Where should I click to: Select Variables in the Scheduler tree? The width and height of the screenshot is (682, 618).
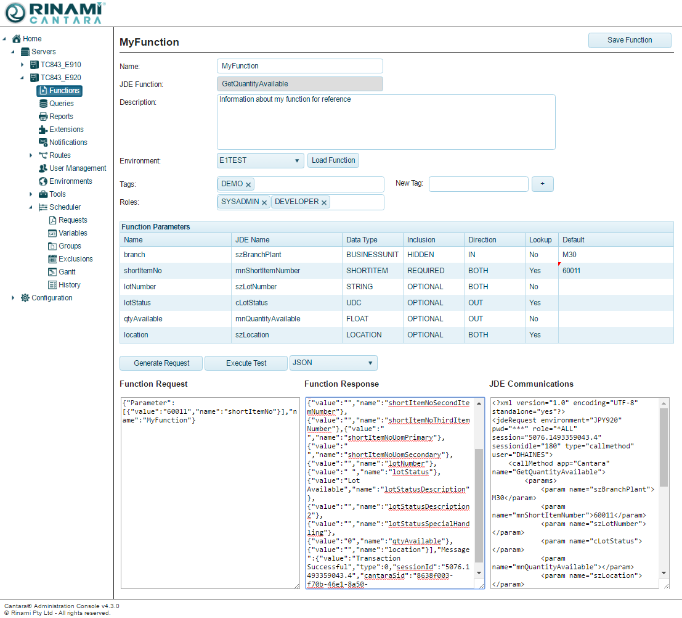click(x=73, y=233)
